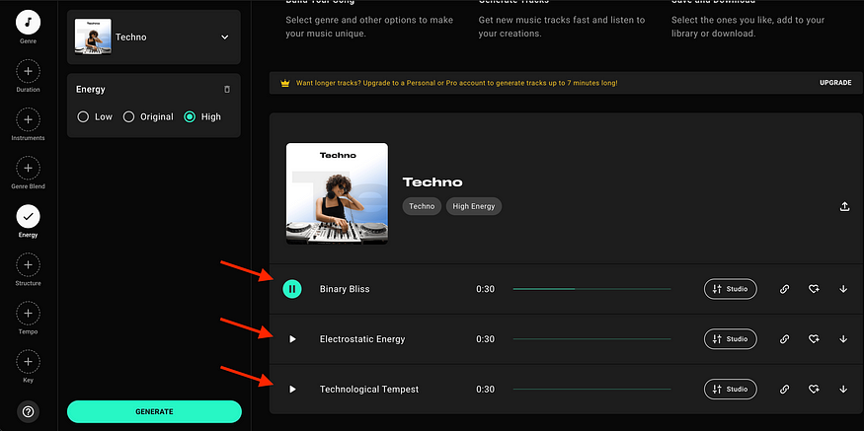Open Electrostatic Energy in Studio

pos(730,339)
